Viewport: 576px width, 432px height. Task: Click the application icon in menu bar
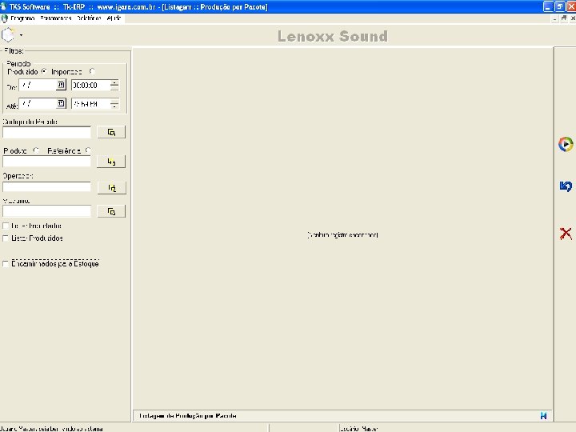point(5,18)
